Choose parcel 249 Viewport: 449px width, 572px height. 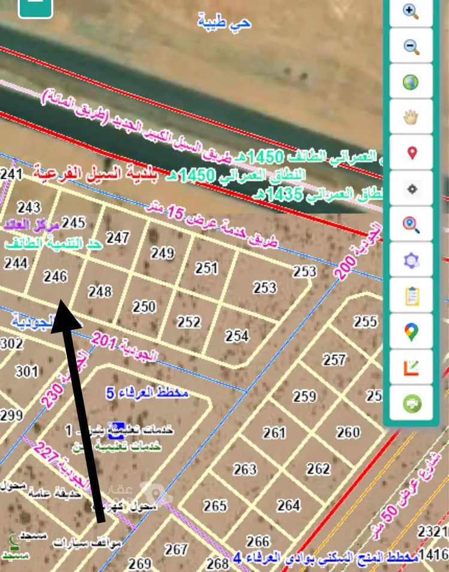click(162, 253)
